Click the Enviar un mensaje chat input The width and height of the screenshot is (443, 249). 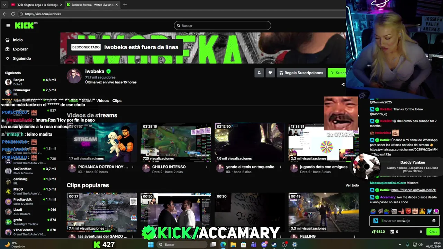[405, 221]
